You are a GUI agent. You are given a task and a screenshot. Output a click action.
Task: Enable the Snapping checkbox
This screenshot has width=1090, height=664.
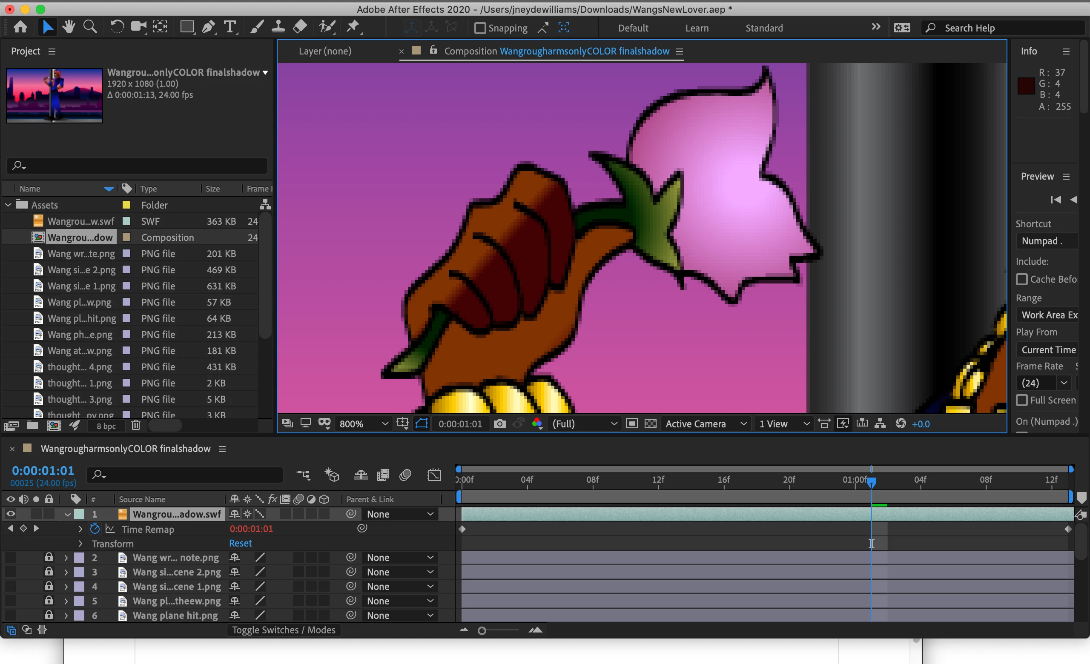[479, 28]
